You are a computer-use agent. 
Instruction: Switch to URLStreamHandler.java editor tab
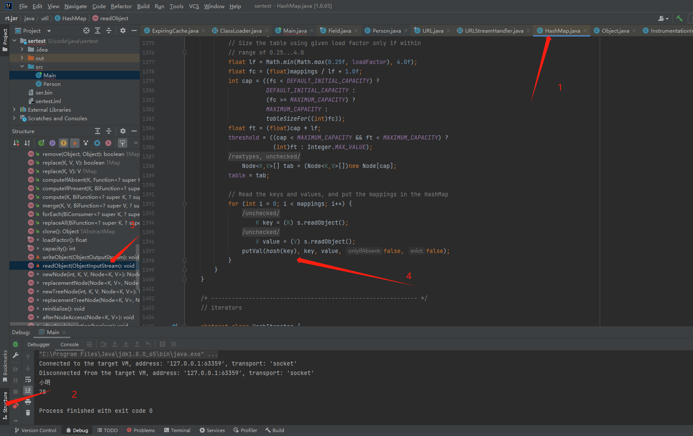click(494, 30)
